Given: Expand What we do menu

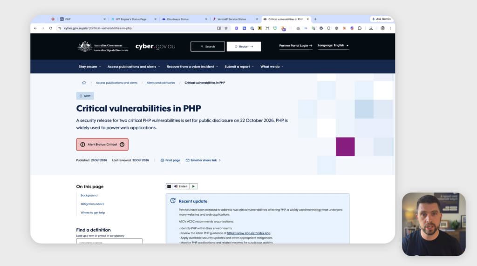Looking at the screenshot, I should (272, 66).
